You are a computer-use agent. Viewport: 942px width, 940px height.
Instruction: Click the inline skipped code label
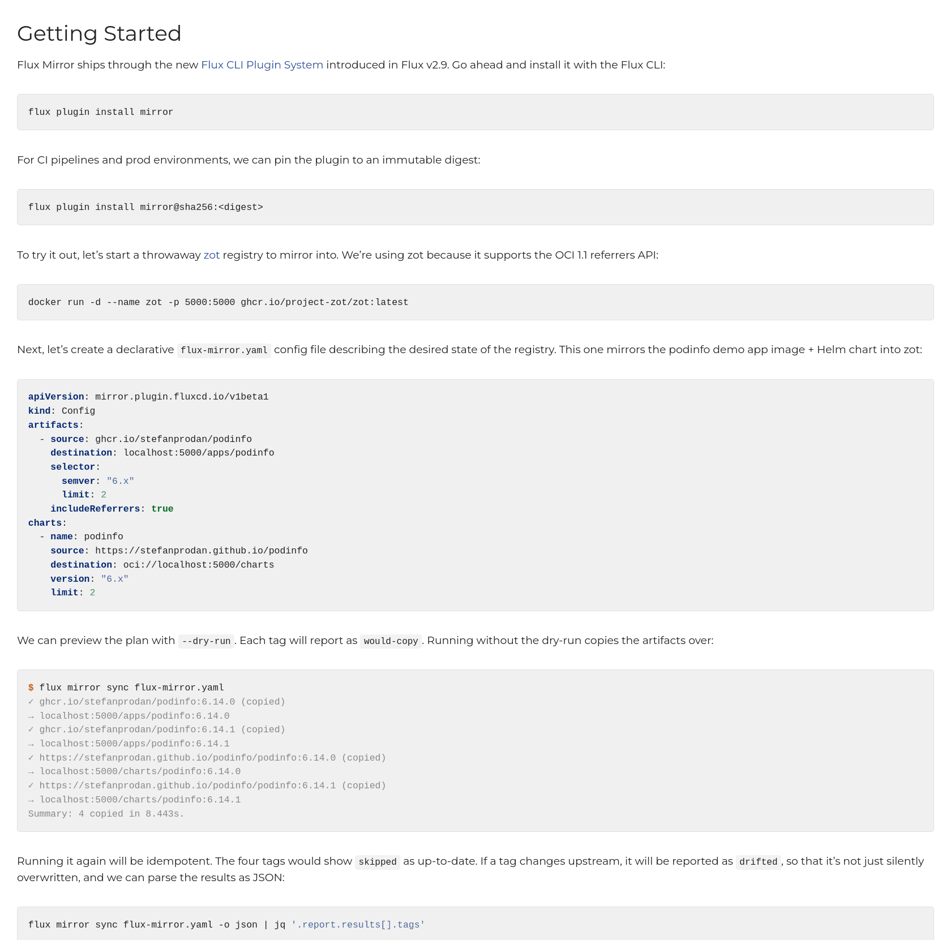pos(378,862)
